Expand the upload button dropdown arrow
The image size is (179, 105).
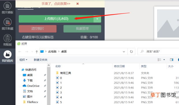point(97,19)
